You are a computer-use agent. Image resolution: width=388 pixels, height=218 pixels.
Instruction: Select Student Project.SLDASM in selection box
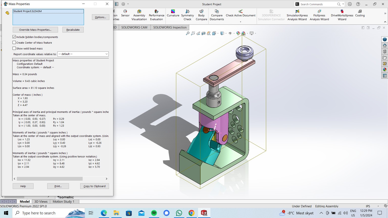48,11
